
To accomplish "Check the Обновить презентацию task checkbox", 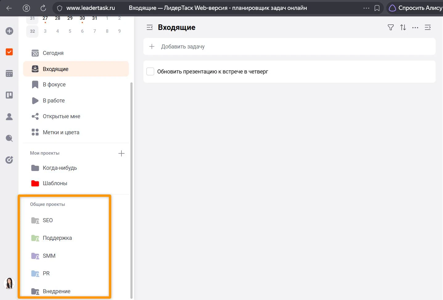I will point(150,72).
